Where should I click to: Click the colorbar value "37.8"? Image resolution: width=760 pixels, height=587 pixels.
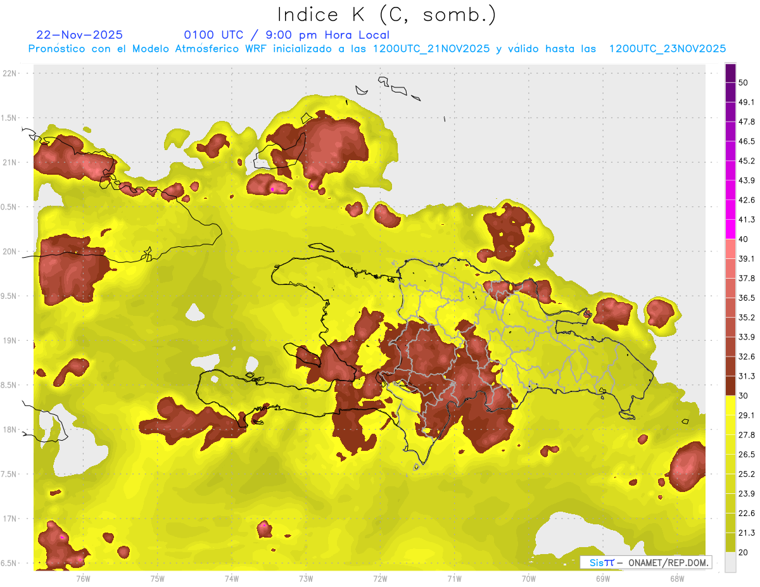coord(747,278)
